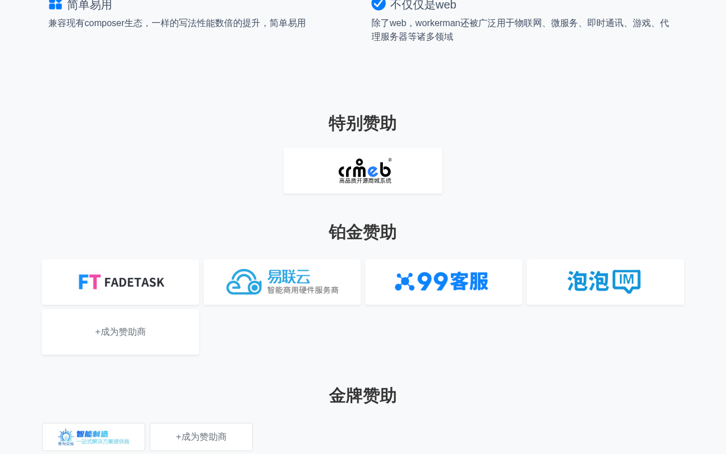Viewport: 726px width, 454px height.
Task: Click the 简单易用 feature title
Action: [90, 5]
